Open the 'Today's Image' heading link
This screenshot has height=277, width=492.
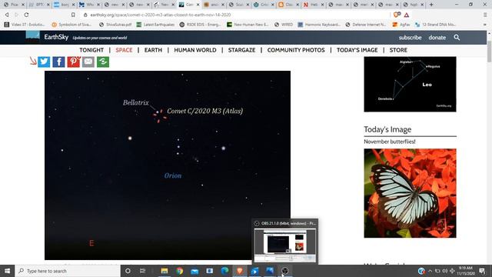coord(387,129)
